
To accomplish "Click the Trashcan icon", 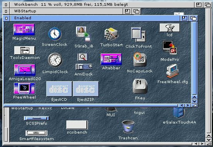I will pyautogui.click(x=128, y=126).
